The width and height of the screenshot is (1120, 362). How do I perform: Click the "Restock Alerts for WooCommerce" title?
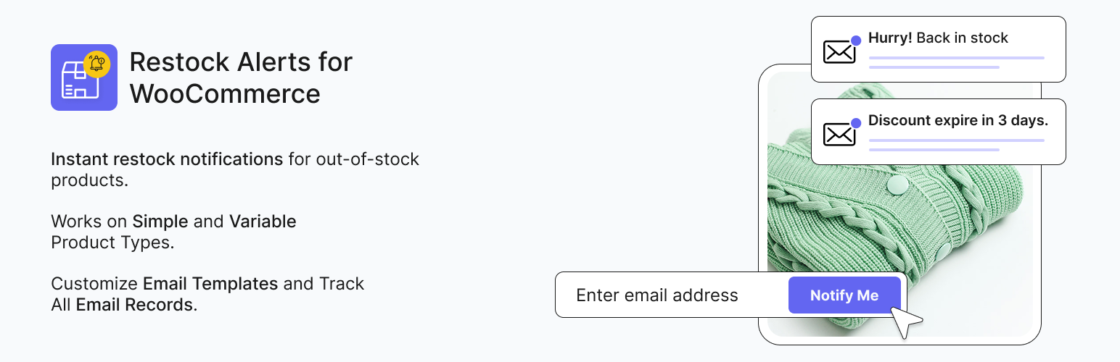[x=240, y=77]
